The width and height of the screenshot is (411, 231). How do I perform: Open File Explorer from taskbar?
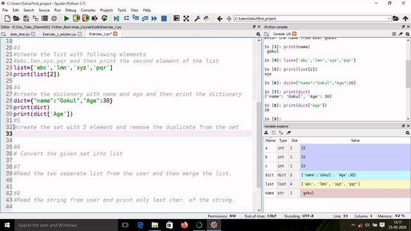click(x=155, y=225)
